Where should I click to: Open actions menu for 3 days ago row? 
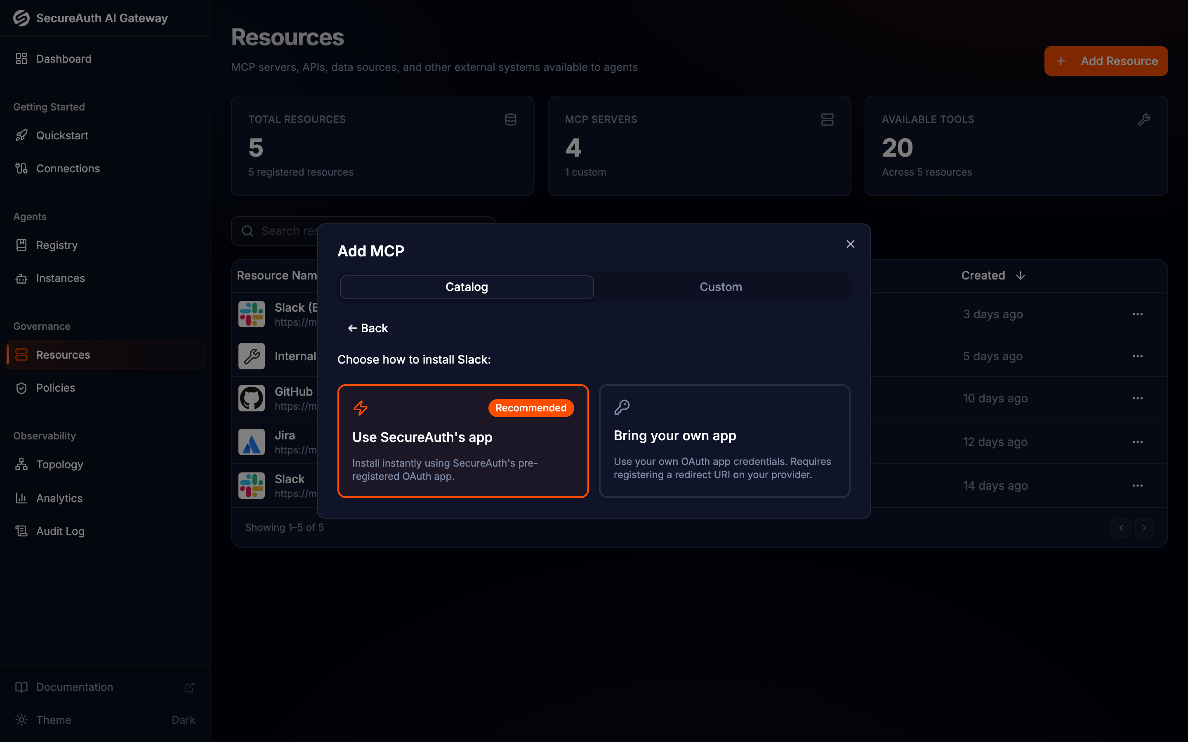click(1137, 314)
